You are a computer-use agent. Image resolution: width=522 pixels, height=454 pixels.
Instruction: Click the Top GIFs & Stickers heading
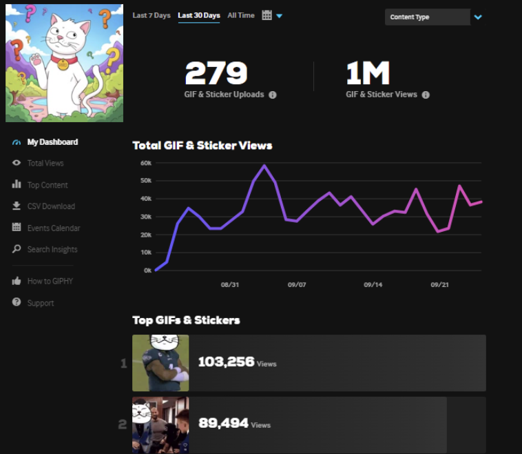tap(186, 320)
